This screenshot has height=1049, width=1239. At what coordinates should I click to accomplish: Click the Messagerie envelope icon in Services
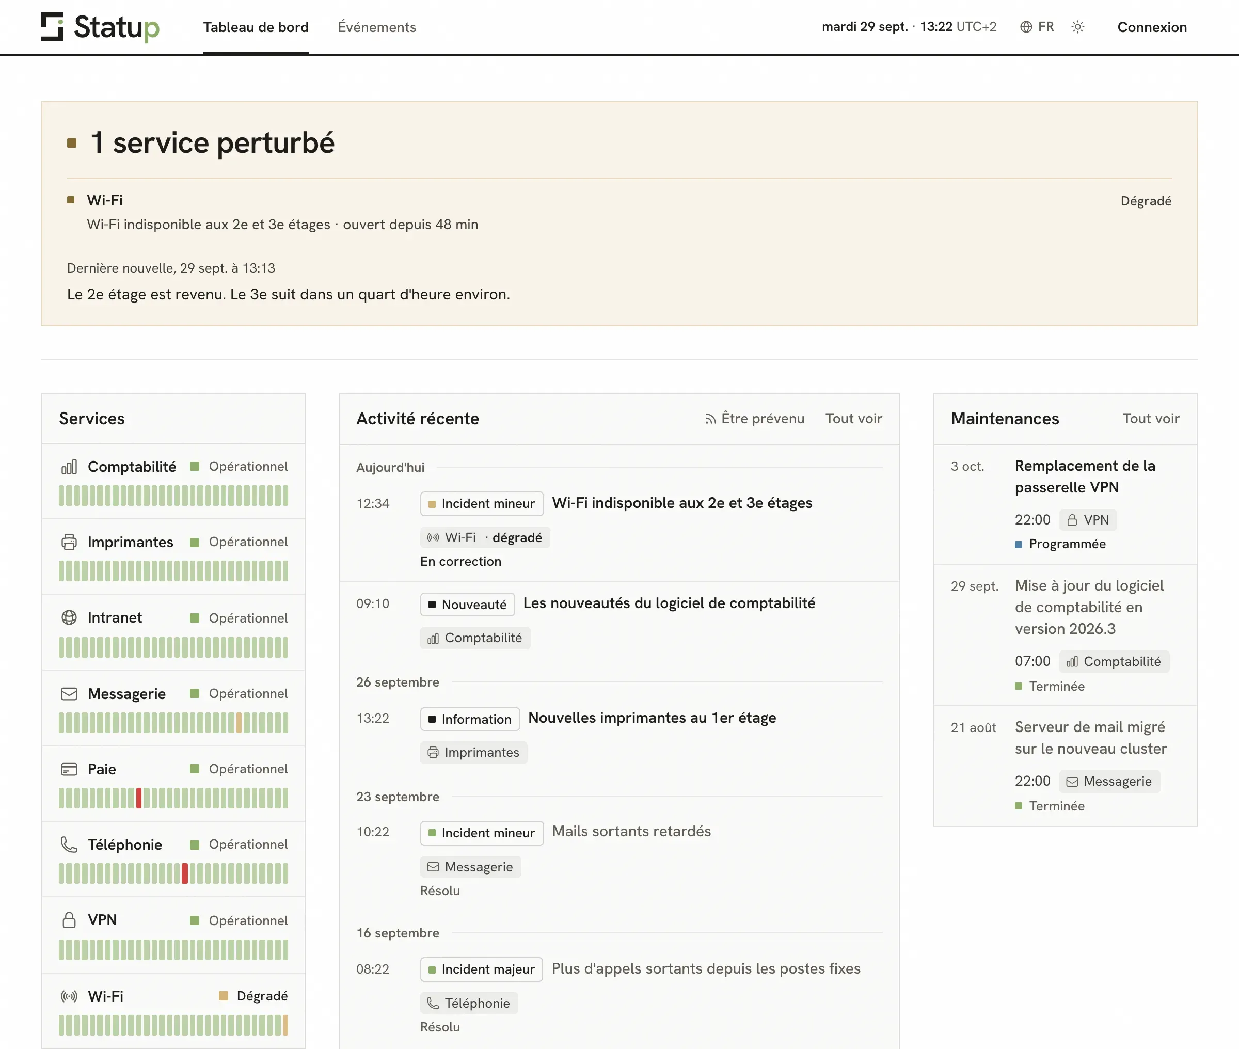(x=69, y=694)
